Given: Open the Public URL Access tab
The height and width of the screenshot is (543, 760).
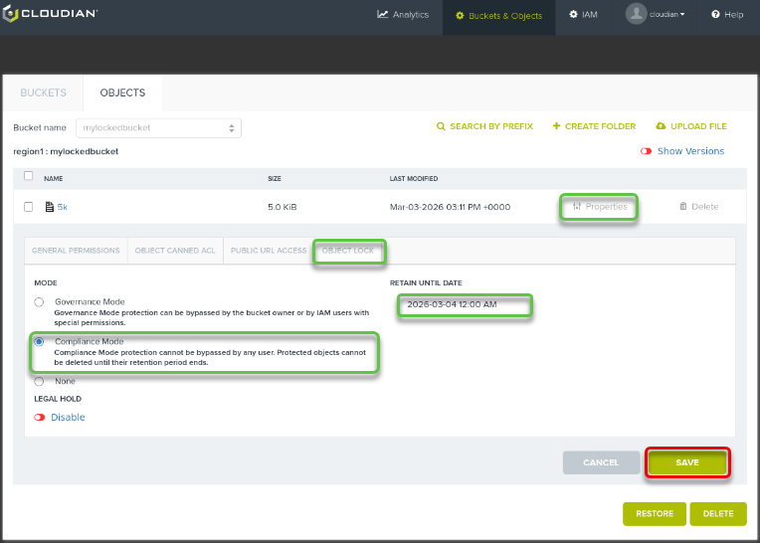Looking at the screenshot, I should (x=269, y=251).
